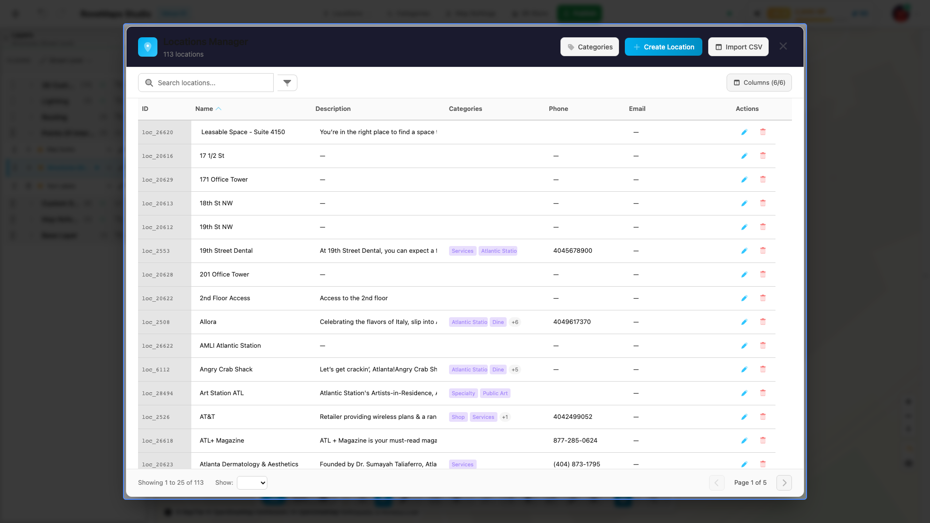Click the Services tag on 19th Street Dental
The width and height of the screenshot is (930, 523).
[463, 251]
